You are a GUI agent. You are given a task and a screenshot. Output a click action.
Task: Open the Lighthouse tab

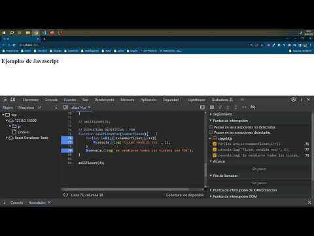[197, 100]
